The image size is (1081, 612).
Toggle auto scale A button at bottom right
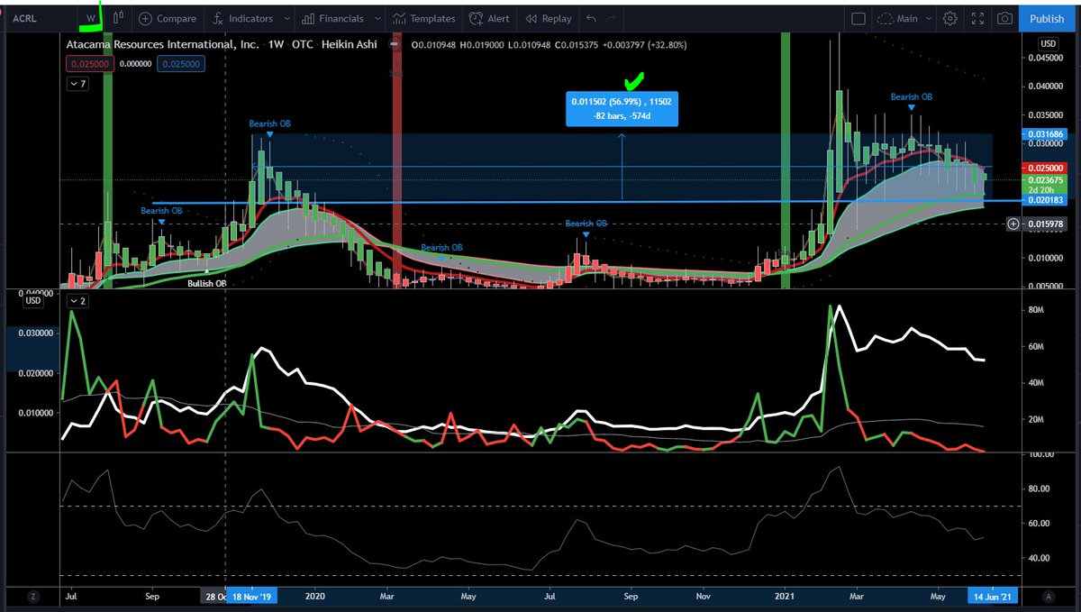coord(1048,596)
